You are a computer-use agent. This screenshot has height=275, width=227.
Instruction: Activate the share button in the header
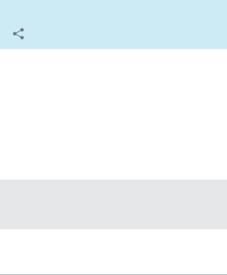[x=18, y=33]
